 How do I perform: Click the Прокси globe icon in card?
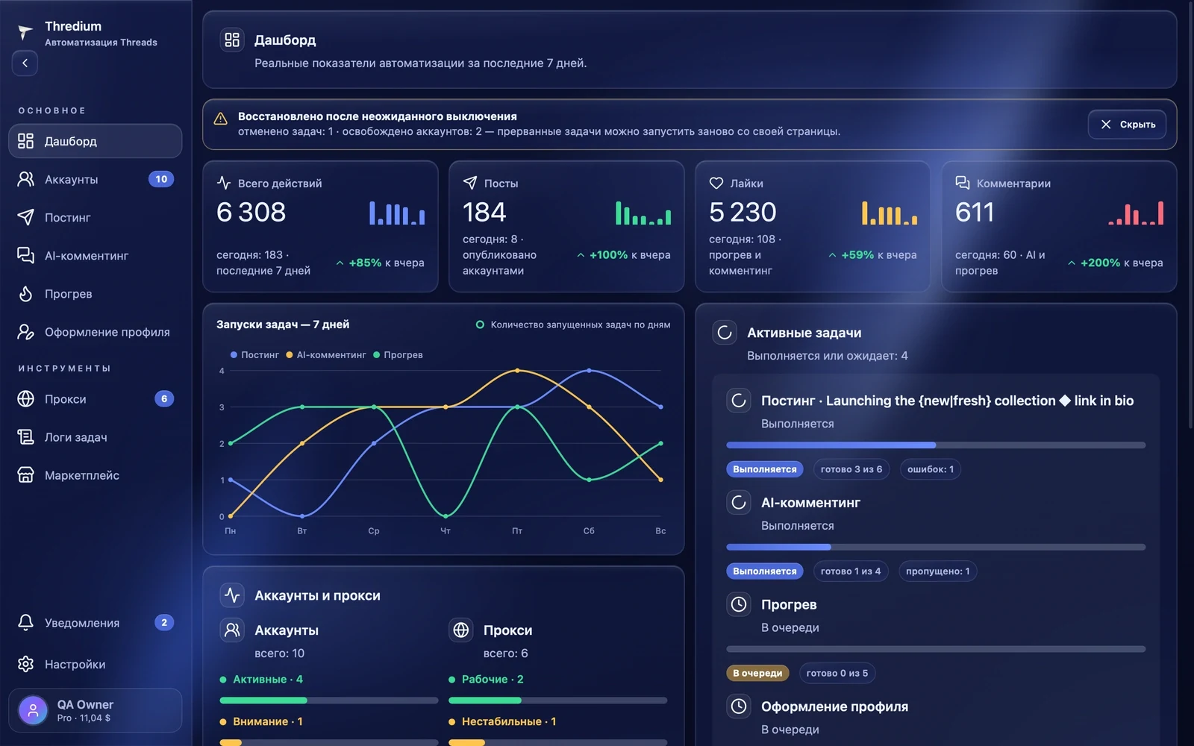pos(461,630)
